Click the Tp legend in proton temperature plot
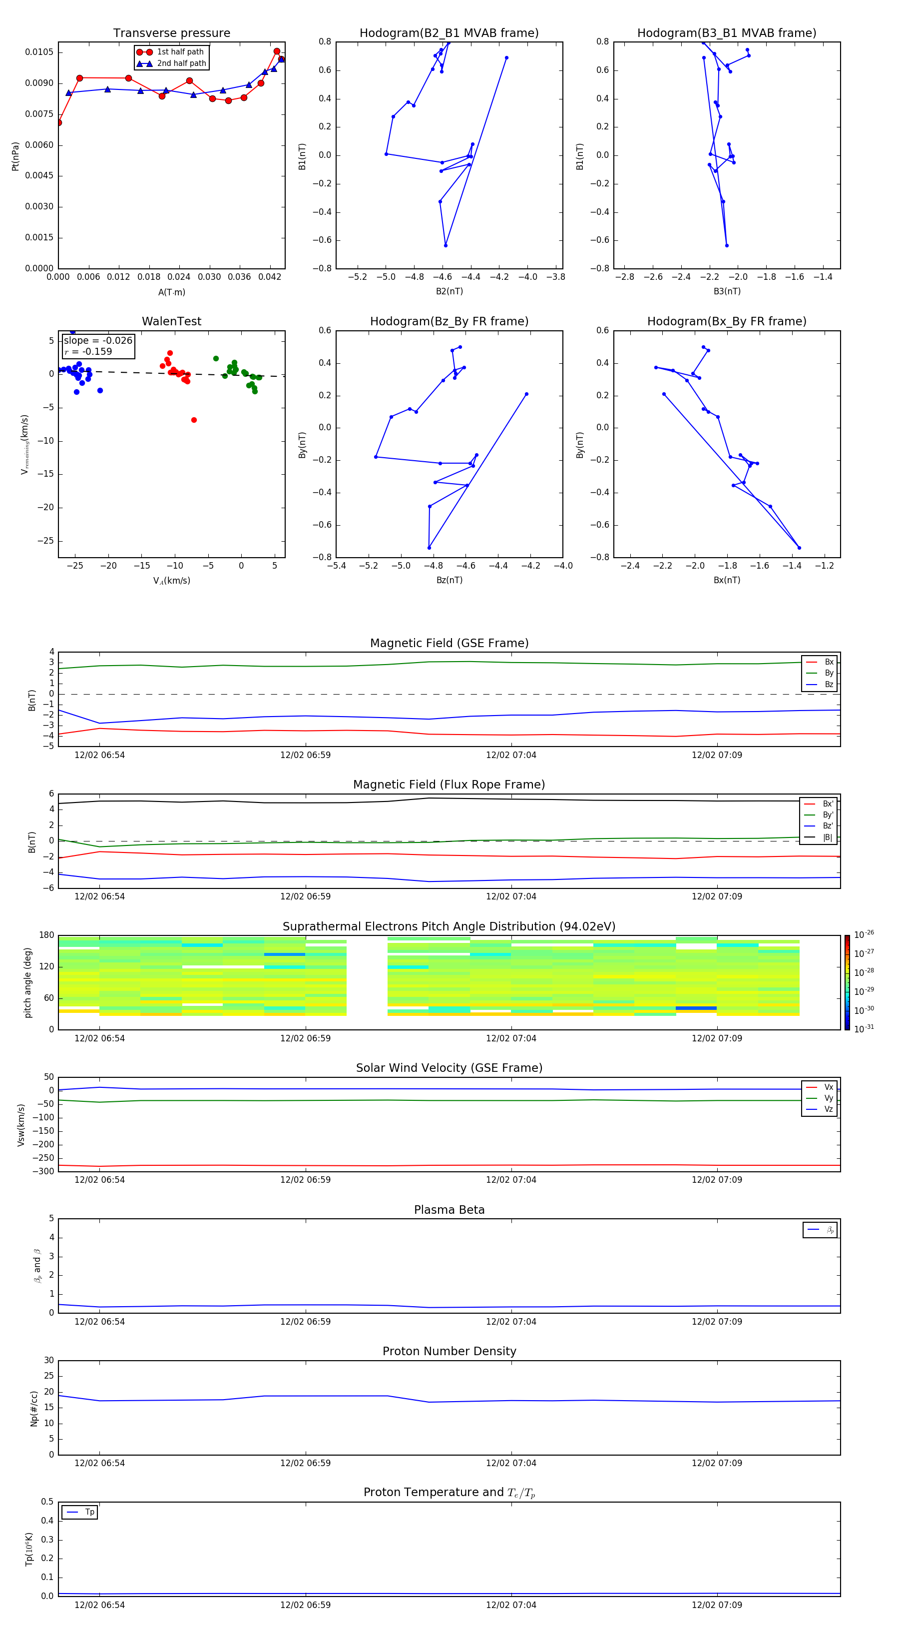899x1649 pixels. [80, 1512]
